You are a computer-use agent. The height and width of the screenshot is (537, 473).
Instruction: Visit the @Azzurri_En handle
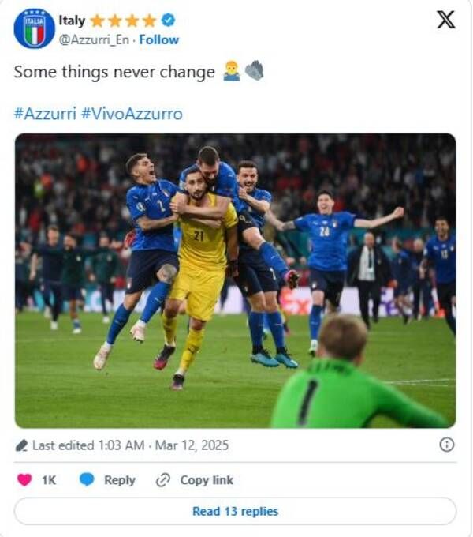pos(94,39)
